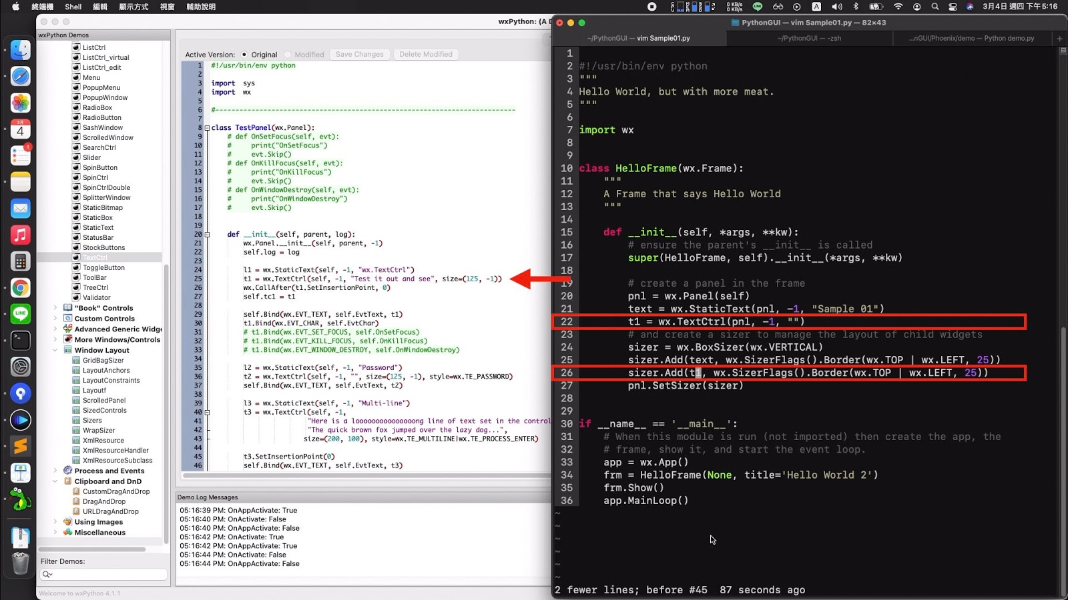The height and width of the screenshot is (600, 1068).
Task: Select the ToggleButton demo in the tree
Action: pos(103,267)
